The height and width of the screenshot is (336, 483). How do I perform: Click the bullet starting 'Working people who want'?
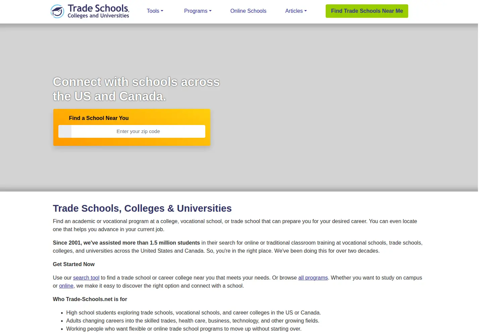coord(184,329)
